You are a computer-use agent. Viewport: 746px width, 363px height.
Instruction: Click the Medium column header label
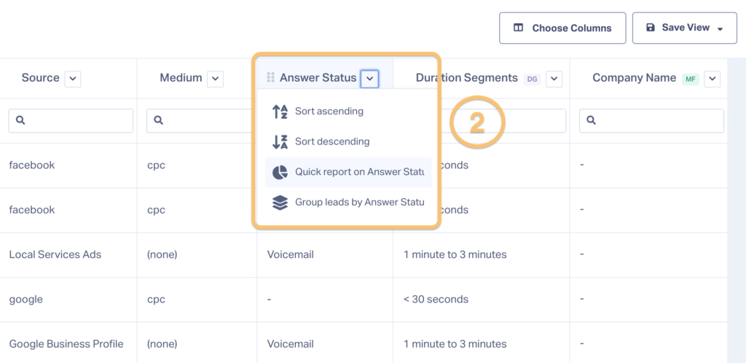pyautogui.click(x=181, y=78)
